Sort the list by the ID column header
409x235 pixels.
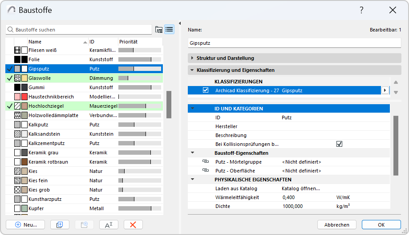(x=102, y=42)
